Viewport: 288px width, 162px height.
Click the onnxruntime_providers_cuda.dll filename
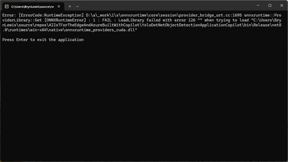(103, 30)
